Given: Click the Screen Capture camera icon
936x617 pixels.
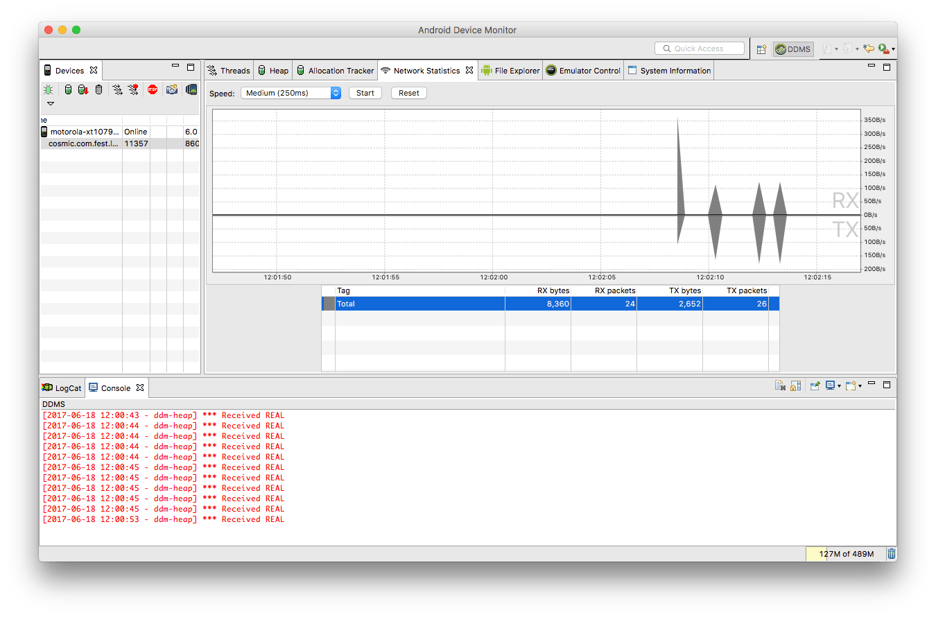Looking at the screenshot, I should (172, 89).
